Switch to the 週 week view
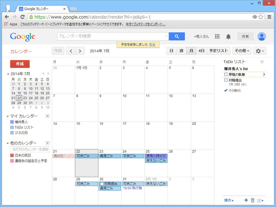Screen dimensions: 276x207 [x=181, y=51]
